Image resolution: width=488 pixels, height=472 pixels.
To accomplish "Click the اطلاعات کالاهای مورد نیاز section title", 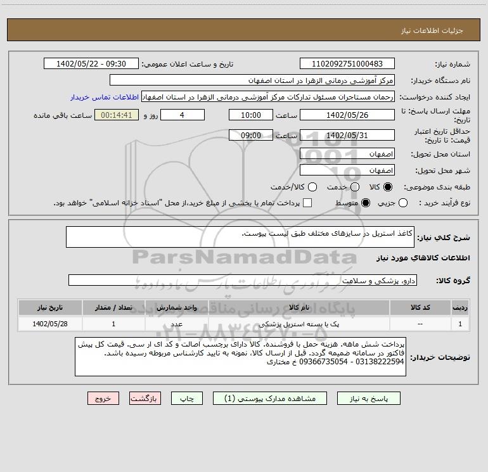I will coord(423,258).
